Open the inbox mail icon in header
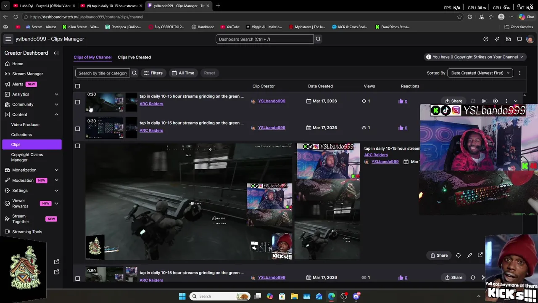 (508, 39)
